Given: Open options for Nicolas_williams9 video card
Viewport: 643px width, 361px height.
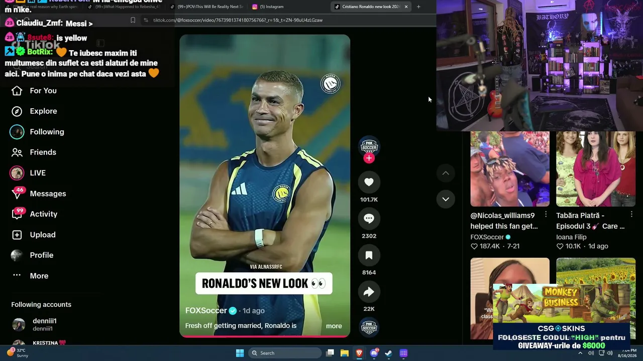Looking at the screenshot, I should [x=546, y=215].
